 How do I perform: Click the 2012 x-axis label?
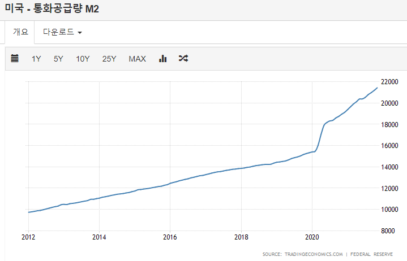click(x=28, y=237)
